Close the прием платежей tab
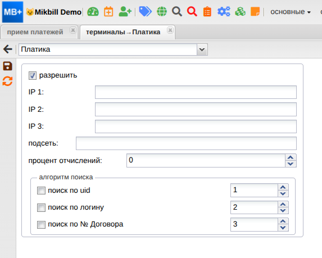Viewport: 322px width, 258px height. [x=72, y=30]
